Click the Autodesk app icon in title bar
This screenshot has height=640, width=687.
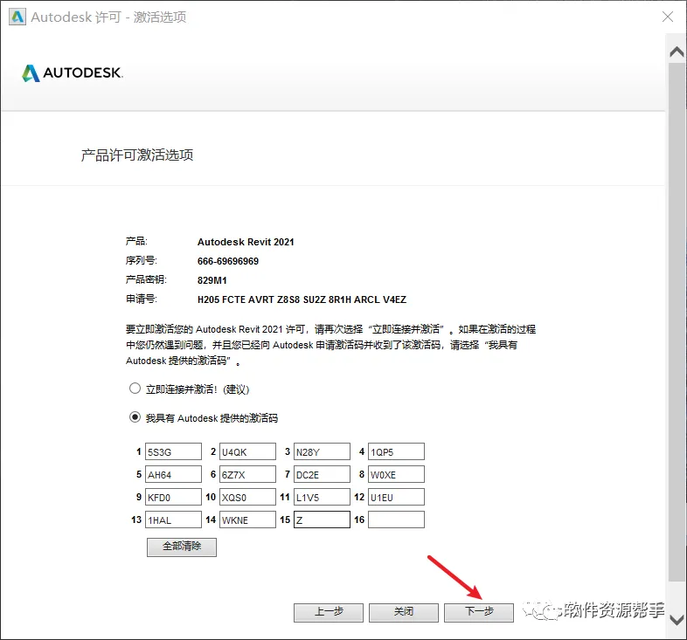click(17, 17)
